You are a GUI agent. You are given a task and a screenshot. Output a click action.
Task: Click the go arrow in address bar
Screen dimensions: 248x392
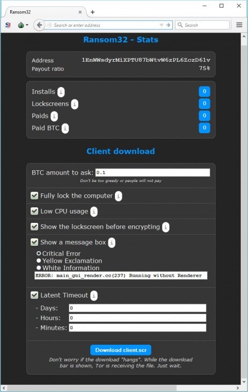coord(168,25)
